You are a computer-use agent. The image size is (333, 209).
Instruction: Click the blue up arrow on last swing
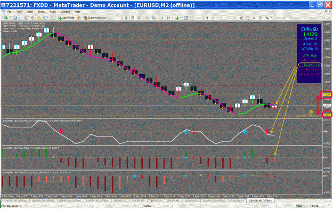(x=245, y=132)
